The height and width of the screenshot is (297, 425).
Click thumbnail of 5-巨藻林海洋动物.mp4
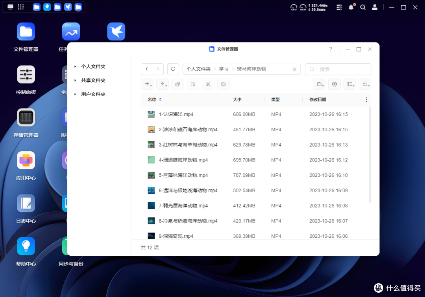[151, 175]
